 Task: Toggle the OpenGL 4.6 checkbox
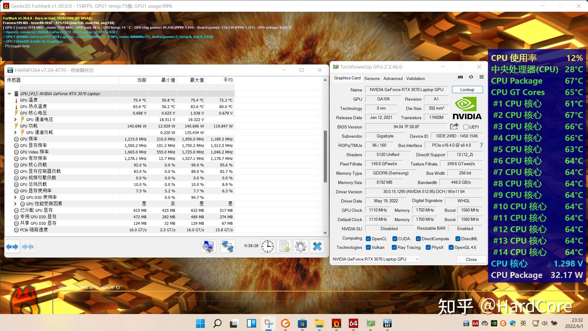[451, 247]
